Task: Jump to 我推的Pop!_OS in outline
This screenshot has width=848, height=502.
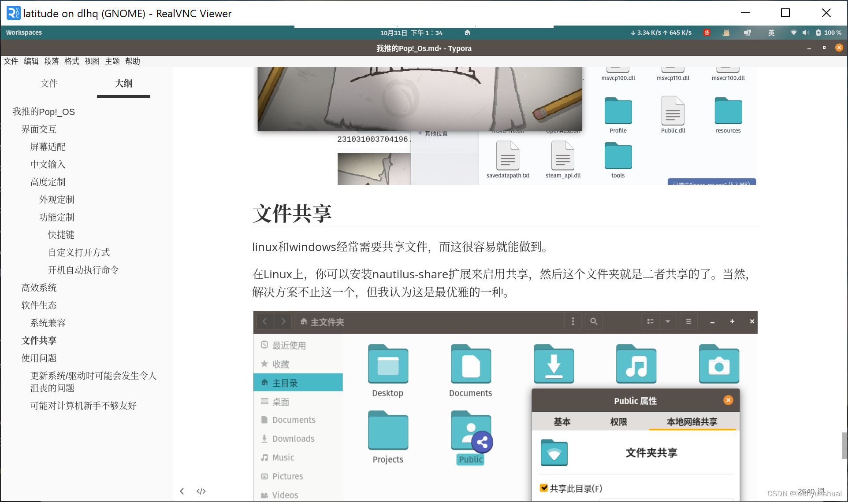Action: (x=44, y=112)
